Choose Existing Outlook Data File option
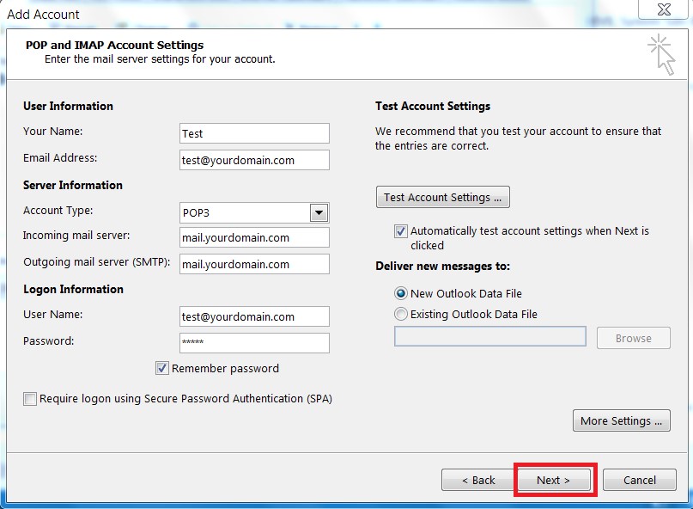The height and width of the screenshot is (509, 693). tap(400, 314)
